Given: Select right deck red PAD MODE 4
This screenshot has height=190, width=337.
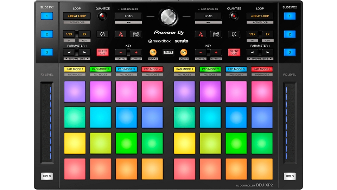Looking at the screenshot, I should pyautogui.click(x=262, y=69).
